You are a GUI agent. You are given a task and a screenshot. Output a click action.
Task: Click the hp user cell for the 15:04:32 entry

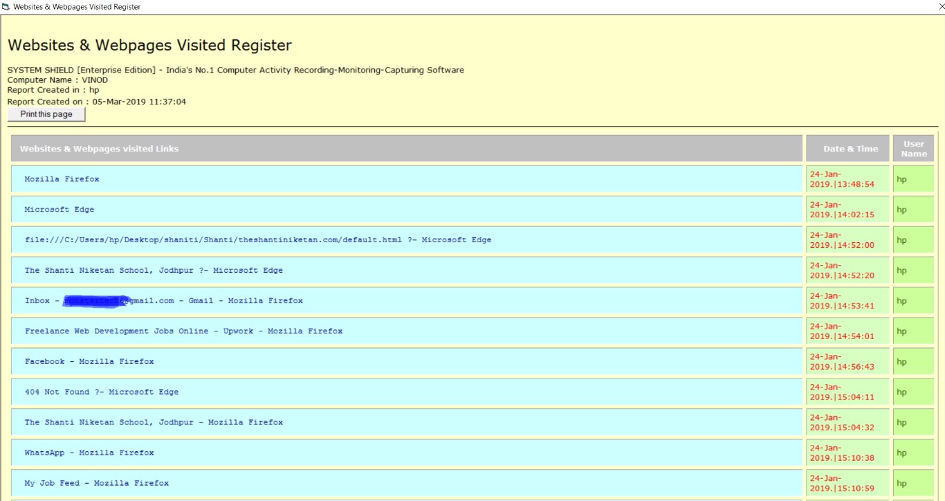(914, 423)
